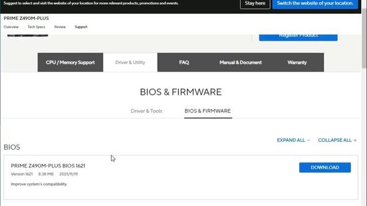This screenshot has height=206, width=367.
Task: Select the Driver & Utility tab
Action: pyautogui.click(x=130, y=62)
